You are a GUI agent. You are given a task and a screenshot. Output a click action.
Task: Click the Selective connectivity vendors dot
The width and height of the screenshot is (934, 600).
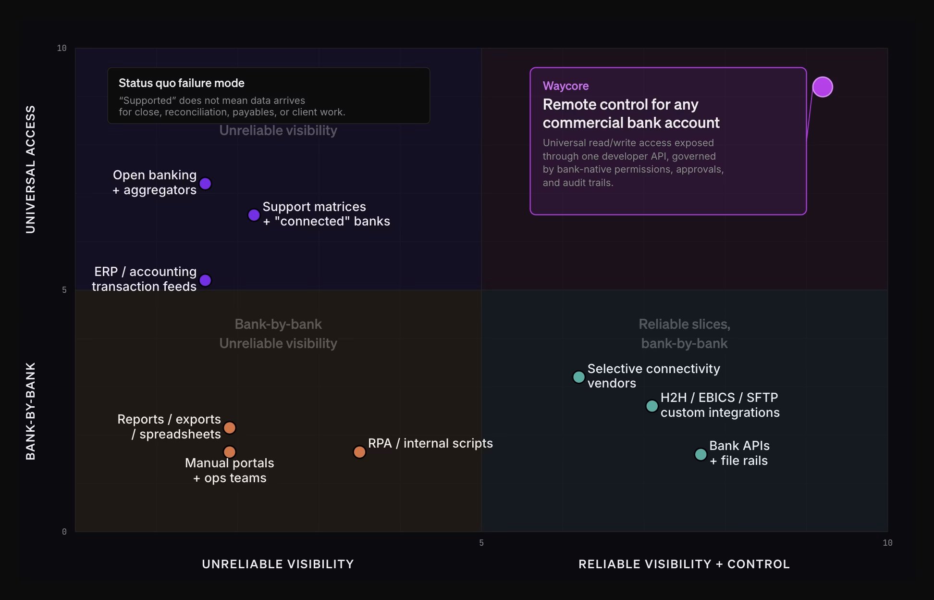(579, 377)
